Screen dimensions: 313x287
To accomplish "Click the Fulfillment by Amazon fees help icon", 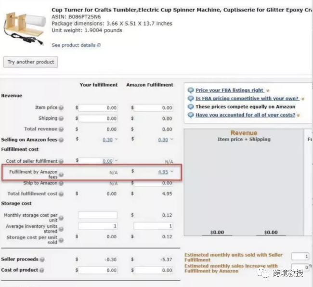I will (61, 175).
